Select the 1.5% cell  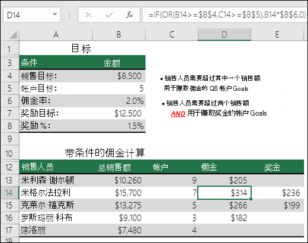click(119, 126)
